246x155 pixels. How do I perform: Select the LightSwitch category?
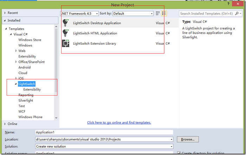(x=27, y=84)
